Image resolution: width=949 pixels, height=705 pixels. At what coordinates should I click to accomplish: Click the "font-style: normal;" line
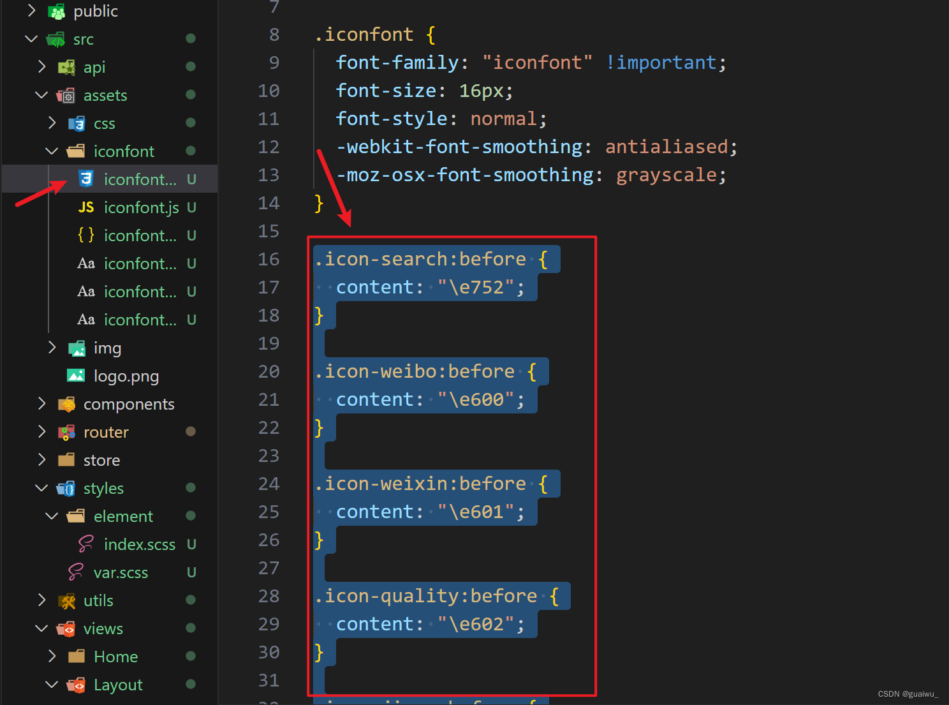coord(441,119)
